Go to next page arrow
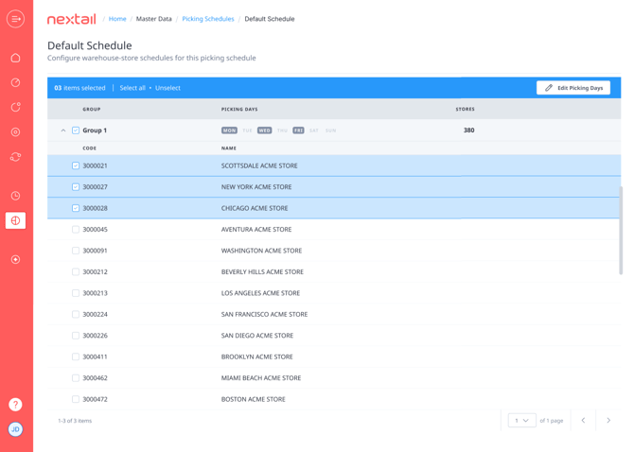 coord(608,421)
